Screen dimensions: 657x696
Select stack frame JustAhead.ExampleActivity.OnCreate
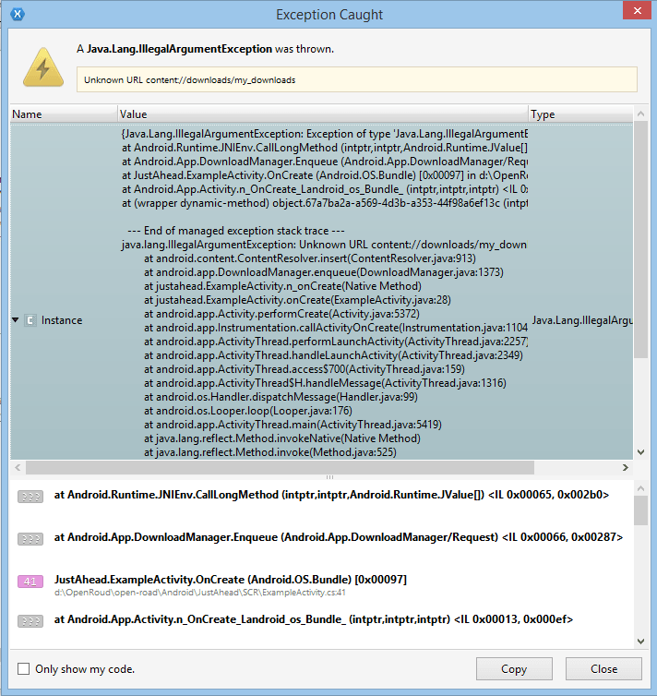tap(231, 580)
